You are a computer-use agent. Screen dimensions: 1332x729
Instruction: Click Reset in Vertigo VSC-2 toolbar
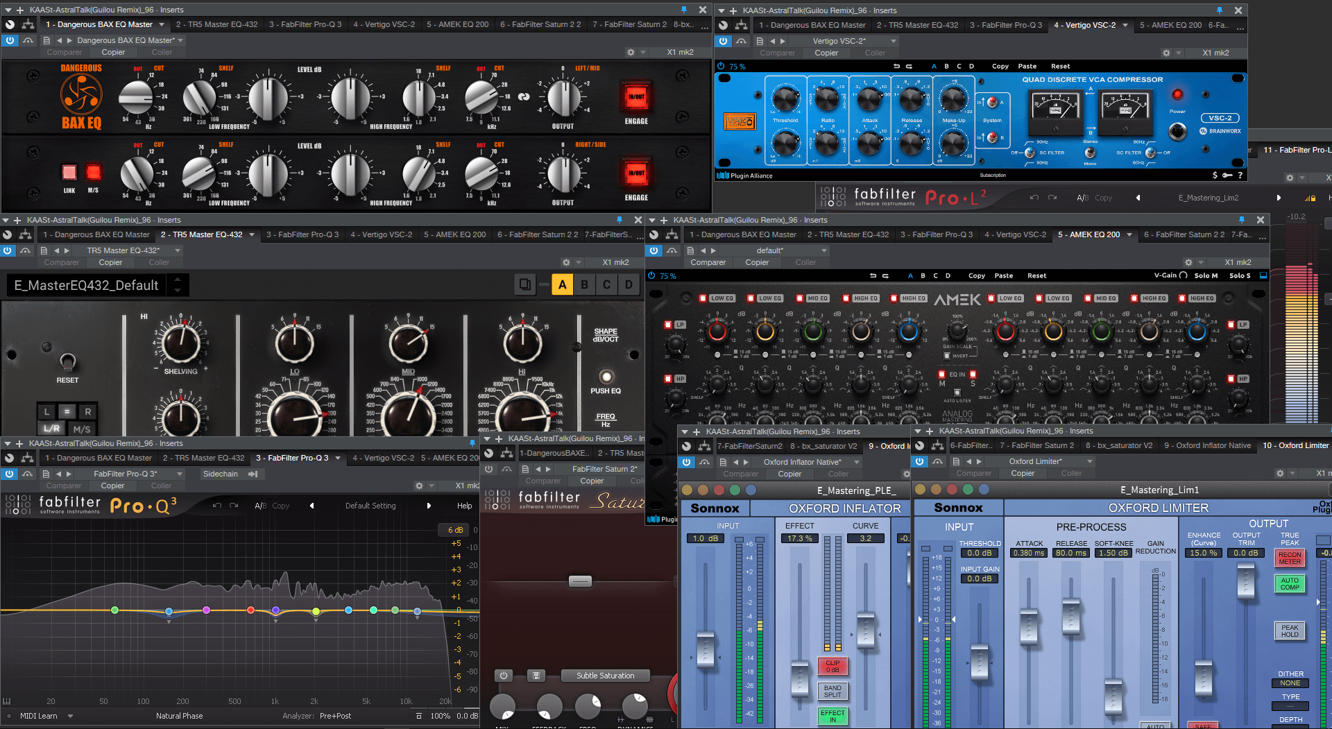click(1060, 67)
